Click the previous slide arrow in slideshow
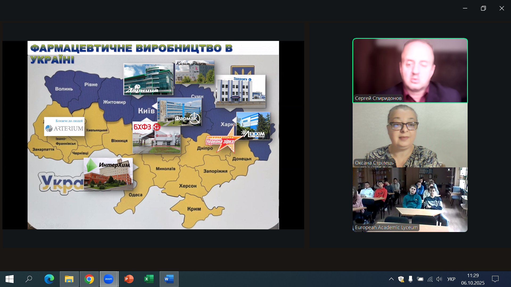This screenshot has height=287, width=511. click(31, 226)
